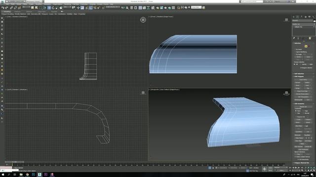This screenshot has height=177, width=316.
Task: Open the Modify Selection ribbon panel
Action: 20,14
